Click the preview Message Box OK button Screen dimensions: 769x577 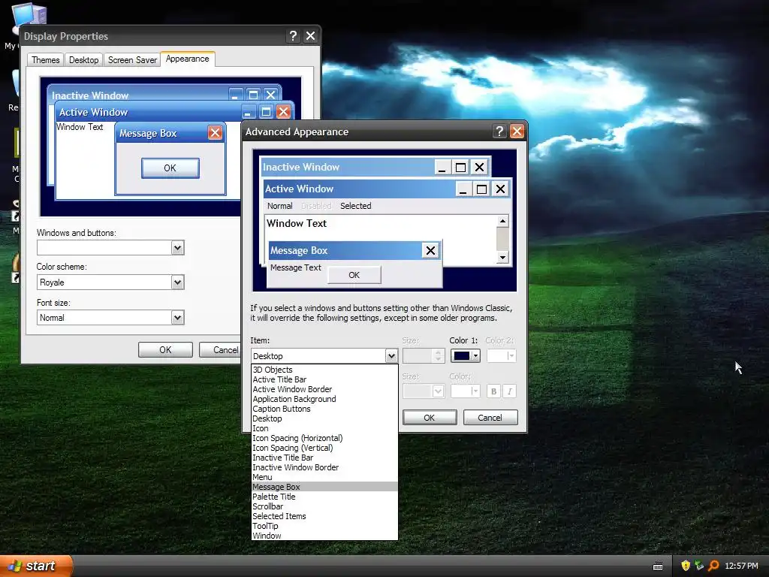click(x=354, y=275)
